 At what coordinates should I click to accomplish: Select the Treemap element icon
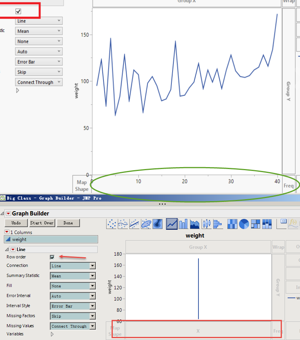point(256,224)
